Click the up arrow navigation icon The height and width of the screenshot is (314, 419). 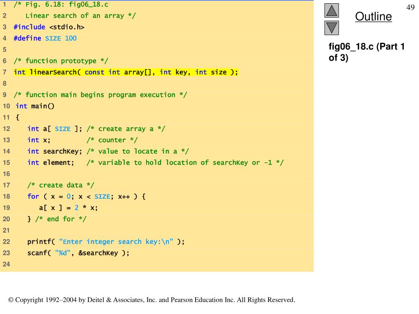point(331,10)
